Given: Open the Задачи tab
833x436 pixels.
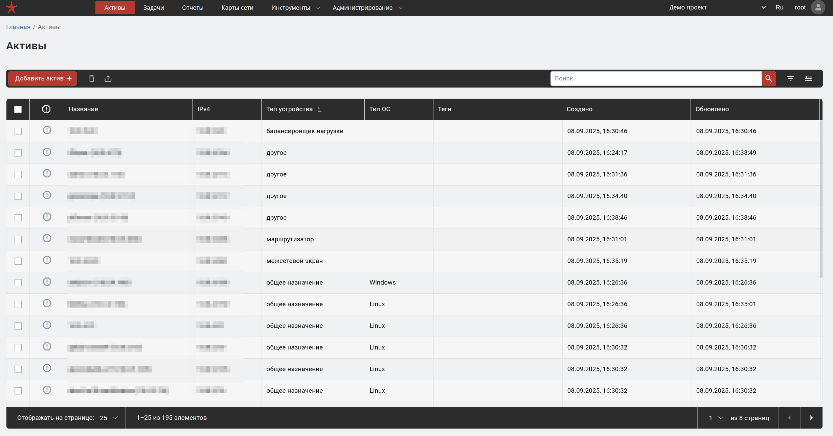Looking at the screenshot, I should coord(154,8).
